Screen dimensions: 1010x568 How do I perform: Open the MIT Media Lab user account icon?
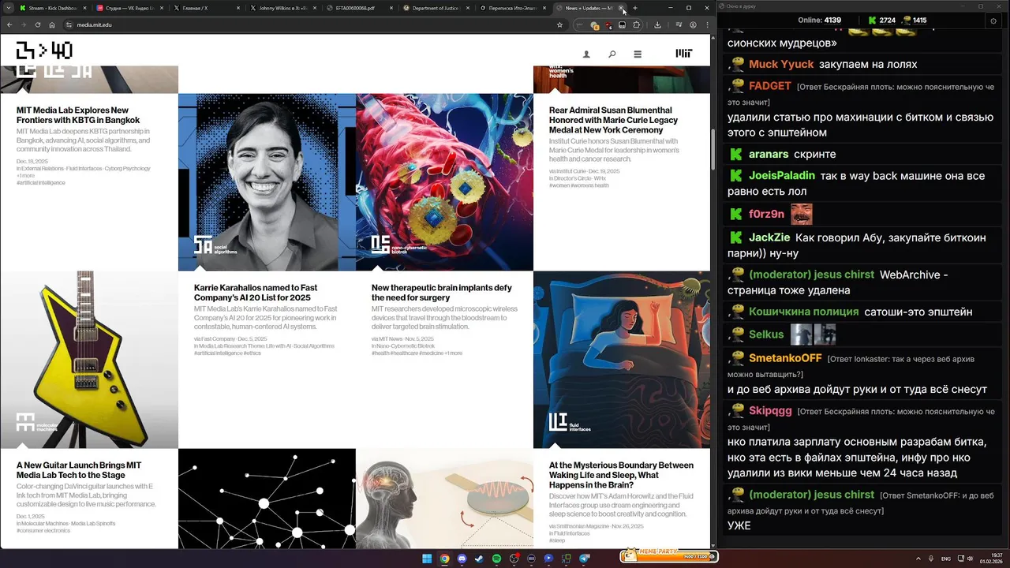click(586, 54)
